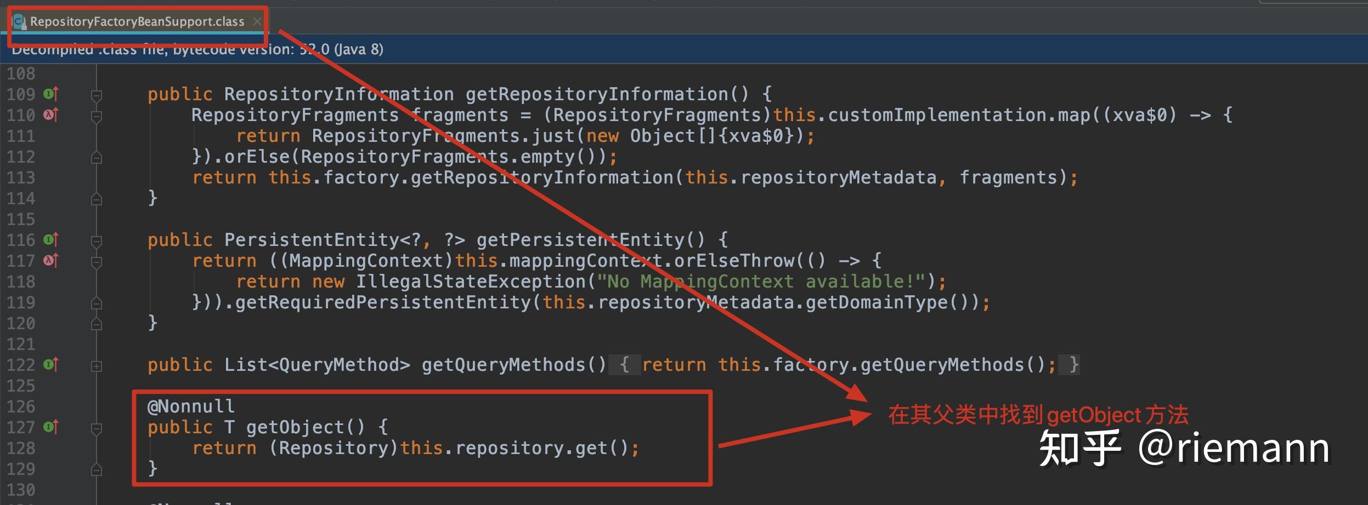
Task: Click line number 113 in gutter
Action: point(21,177)
